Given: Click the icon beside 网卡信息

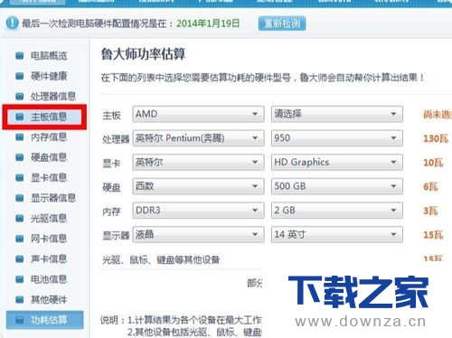Looking at the screenshot, I should point(20,239).
